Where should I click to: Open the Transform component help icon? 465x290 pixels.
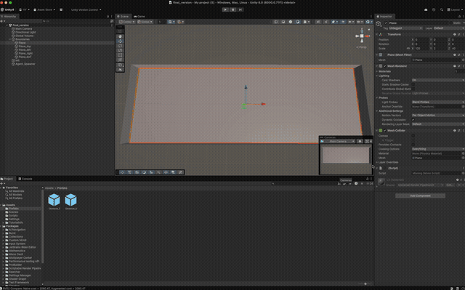(455, 34)
